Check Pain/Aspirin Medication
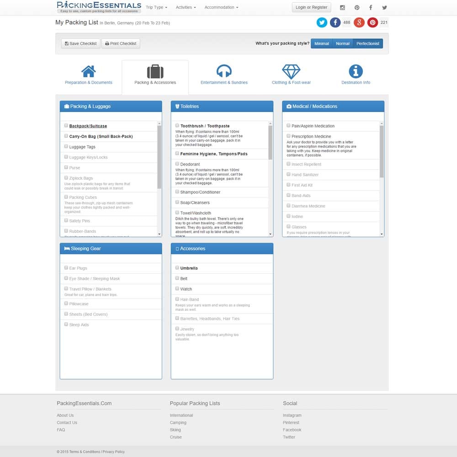The width and height of the screenshot is (457, 457). point(288,126)
